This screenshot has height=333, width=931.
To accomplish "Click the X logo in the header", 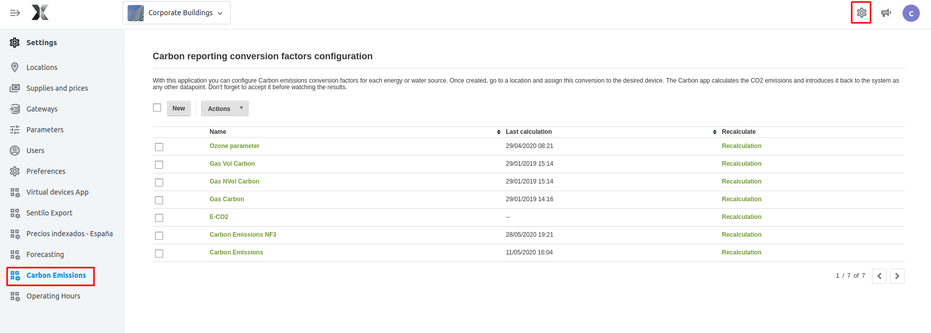I will point(40,12).
